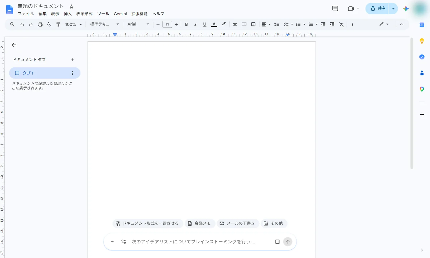Activate the paint format tool
The width and height of the screenshot is (430, 258).
tap(58, 24)
